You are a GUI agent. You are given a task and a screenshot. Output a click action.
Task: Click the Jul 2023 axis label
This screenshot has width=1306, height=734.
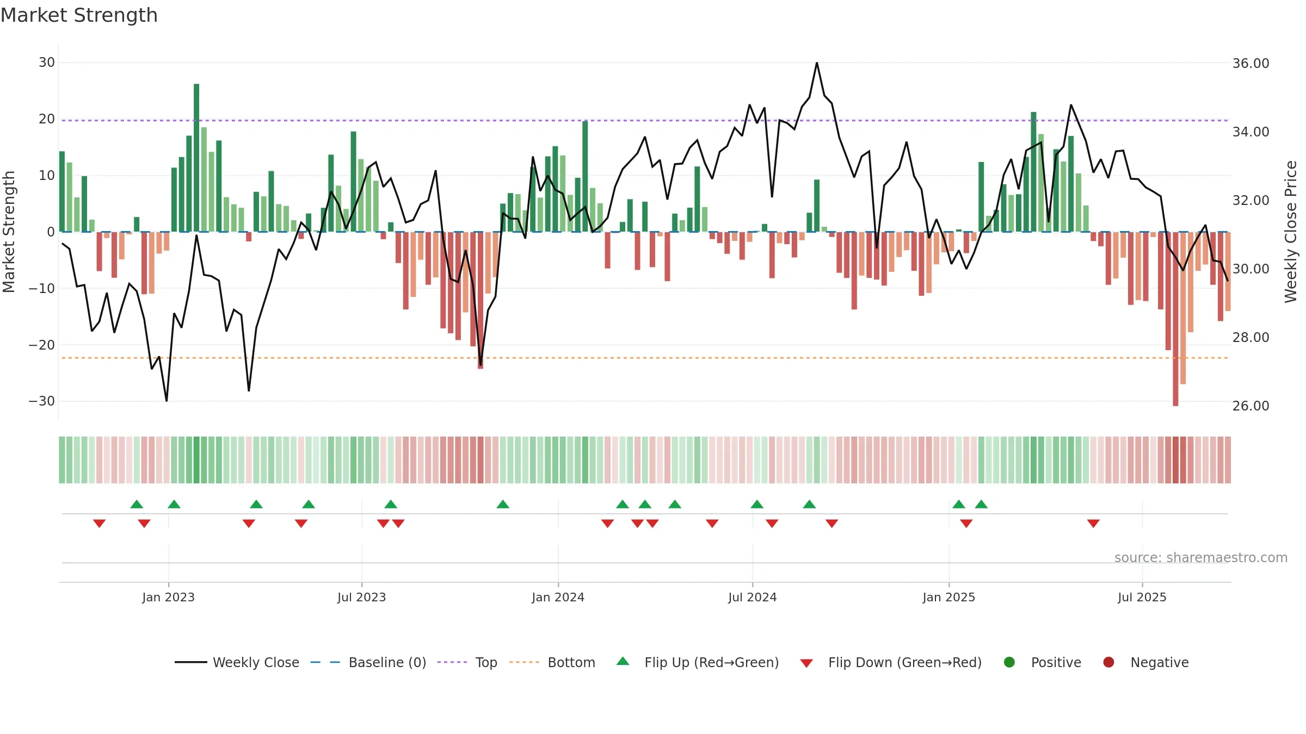click(362, 597)
